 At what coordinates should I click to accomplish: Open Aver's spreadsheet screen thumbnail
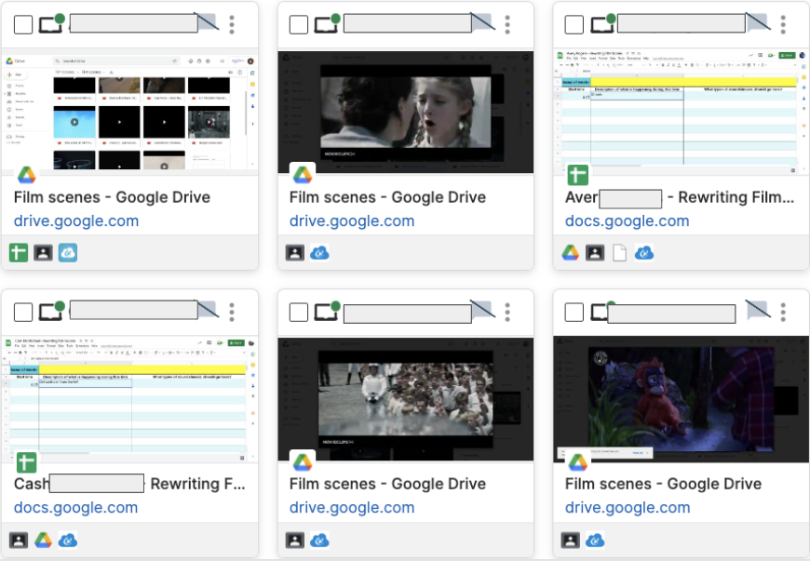click(x=681, y=112)
